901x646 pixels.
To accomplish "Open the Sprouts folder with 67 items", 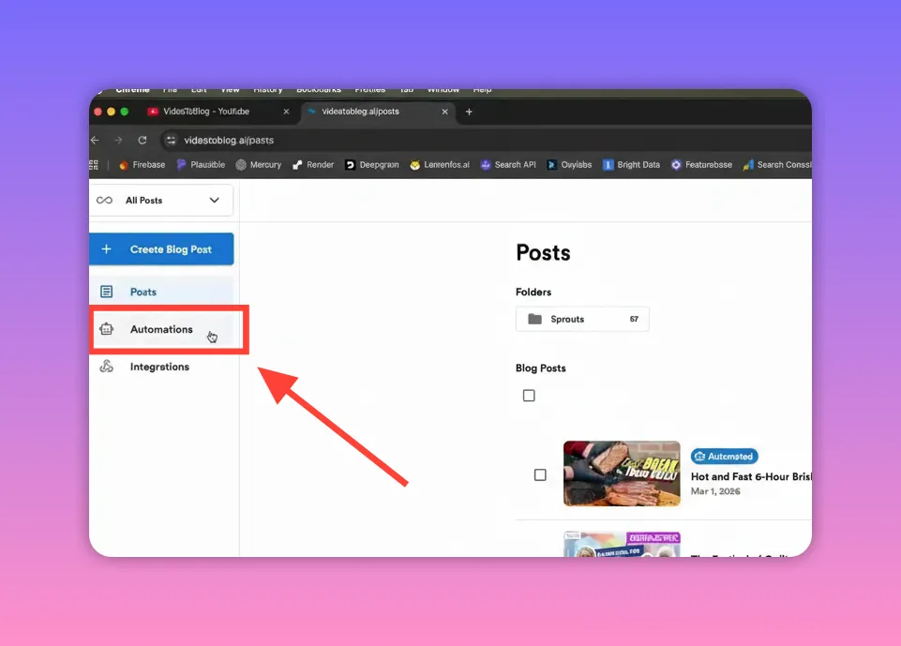I will pos(581,319).
